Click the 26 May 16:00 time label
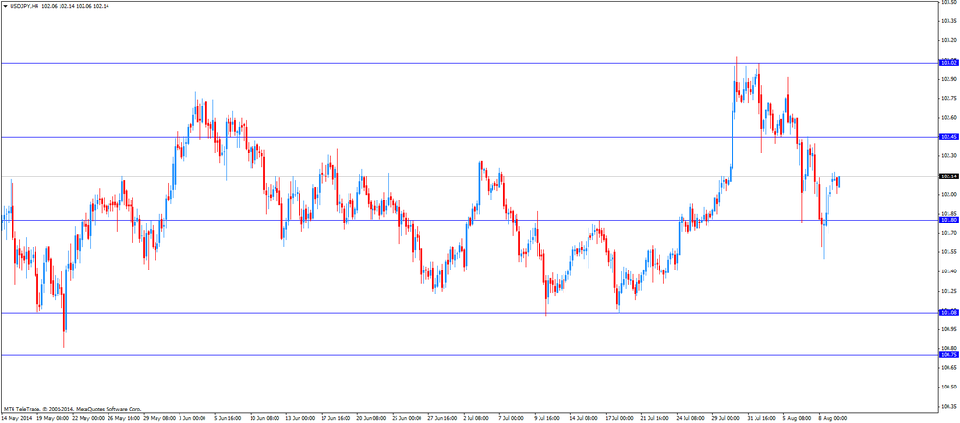Screen dimensions: 960x423 click(123, 419)
